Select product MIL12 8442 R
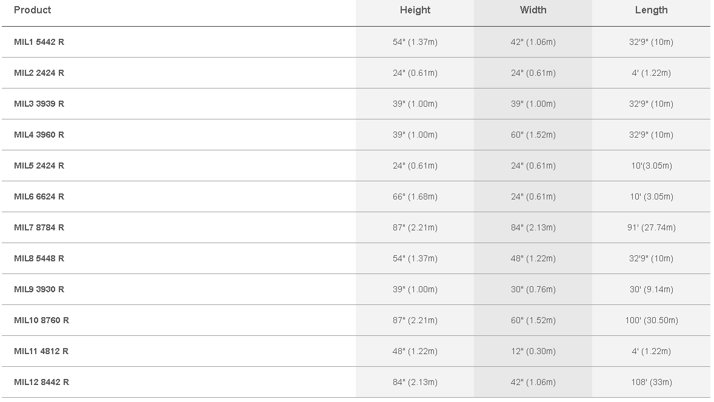 click(41, 382)
